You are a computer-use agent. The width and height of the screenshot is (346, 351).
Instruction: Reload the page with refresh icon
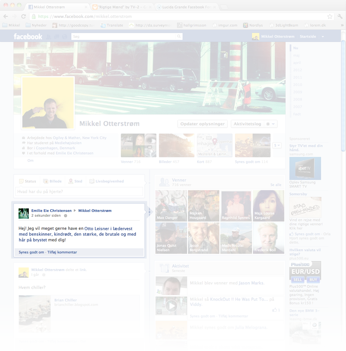pos(23,16)
